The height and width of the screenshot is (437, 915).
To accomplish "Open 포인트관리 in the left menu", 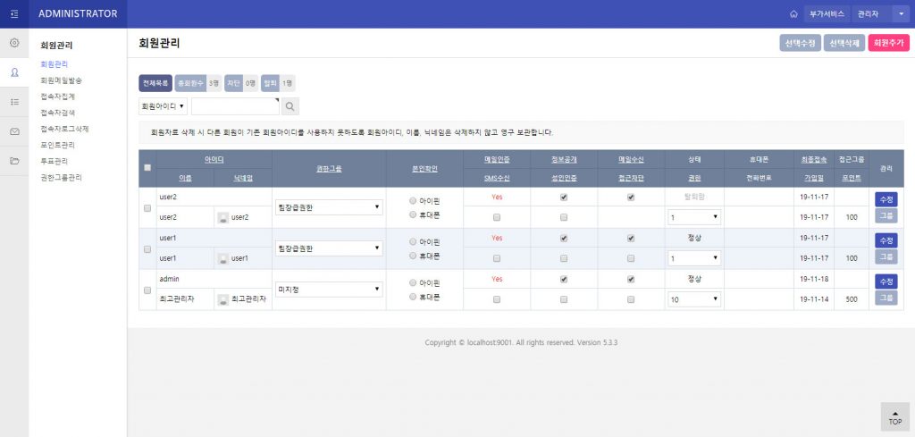I will 57,145.
